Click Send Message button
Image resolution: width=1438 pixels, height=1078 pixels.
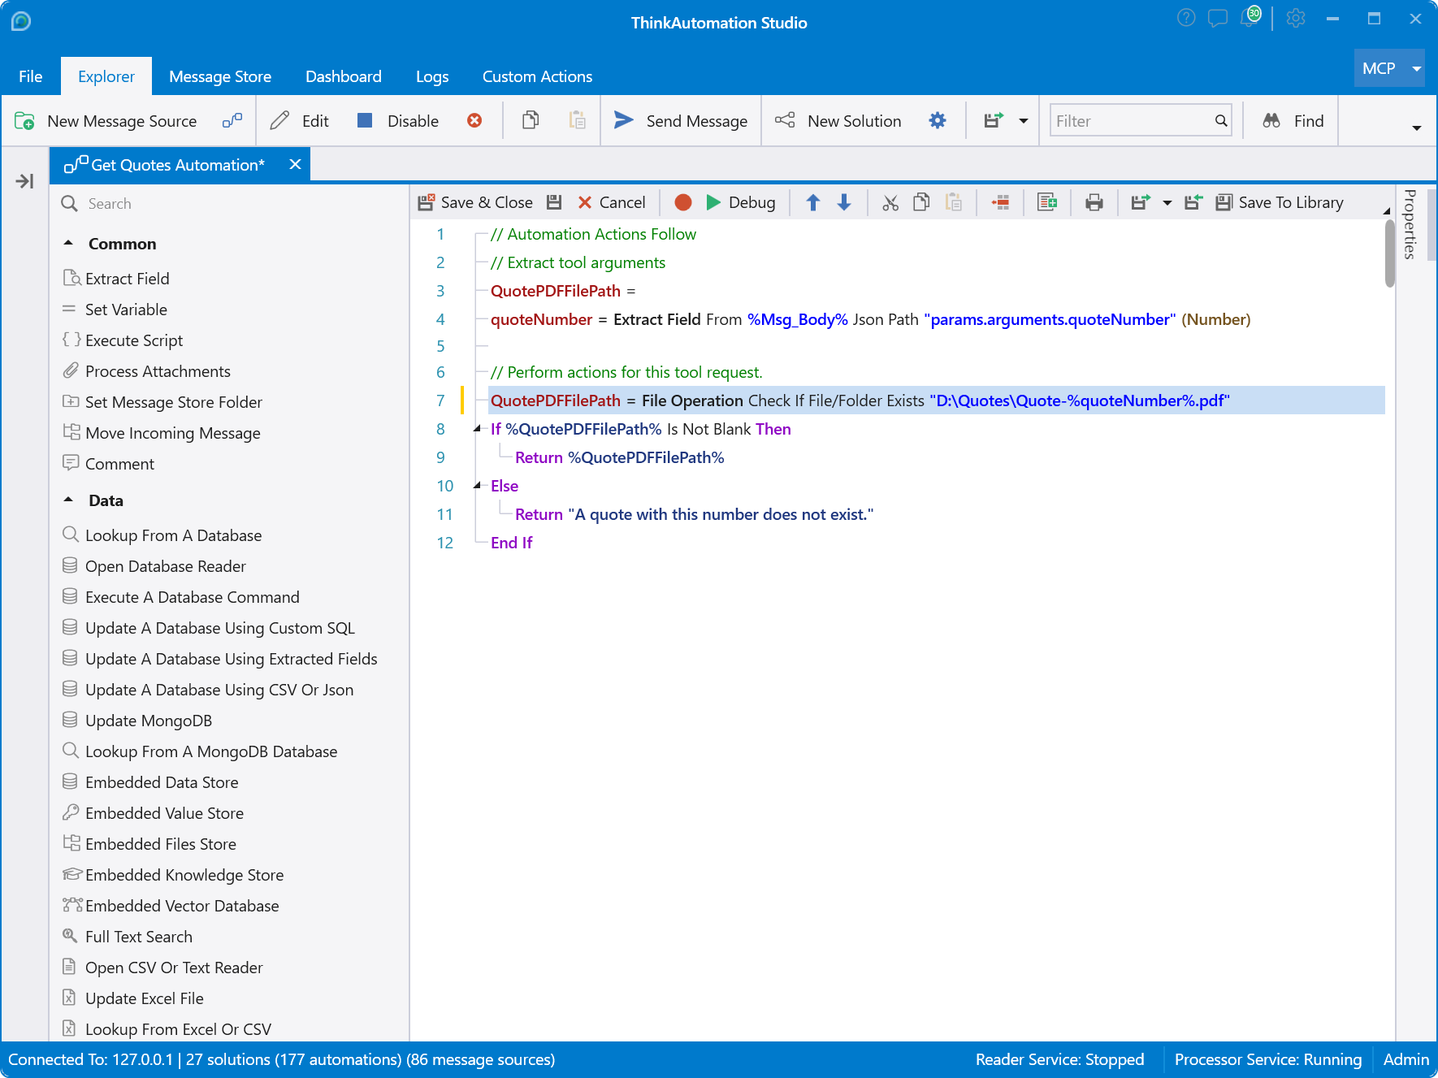tap(681, 121)
